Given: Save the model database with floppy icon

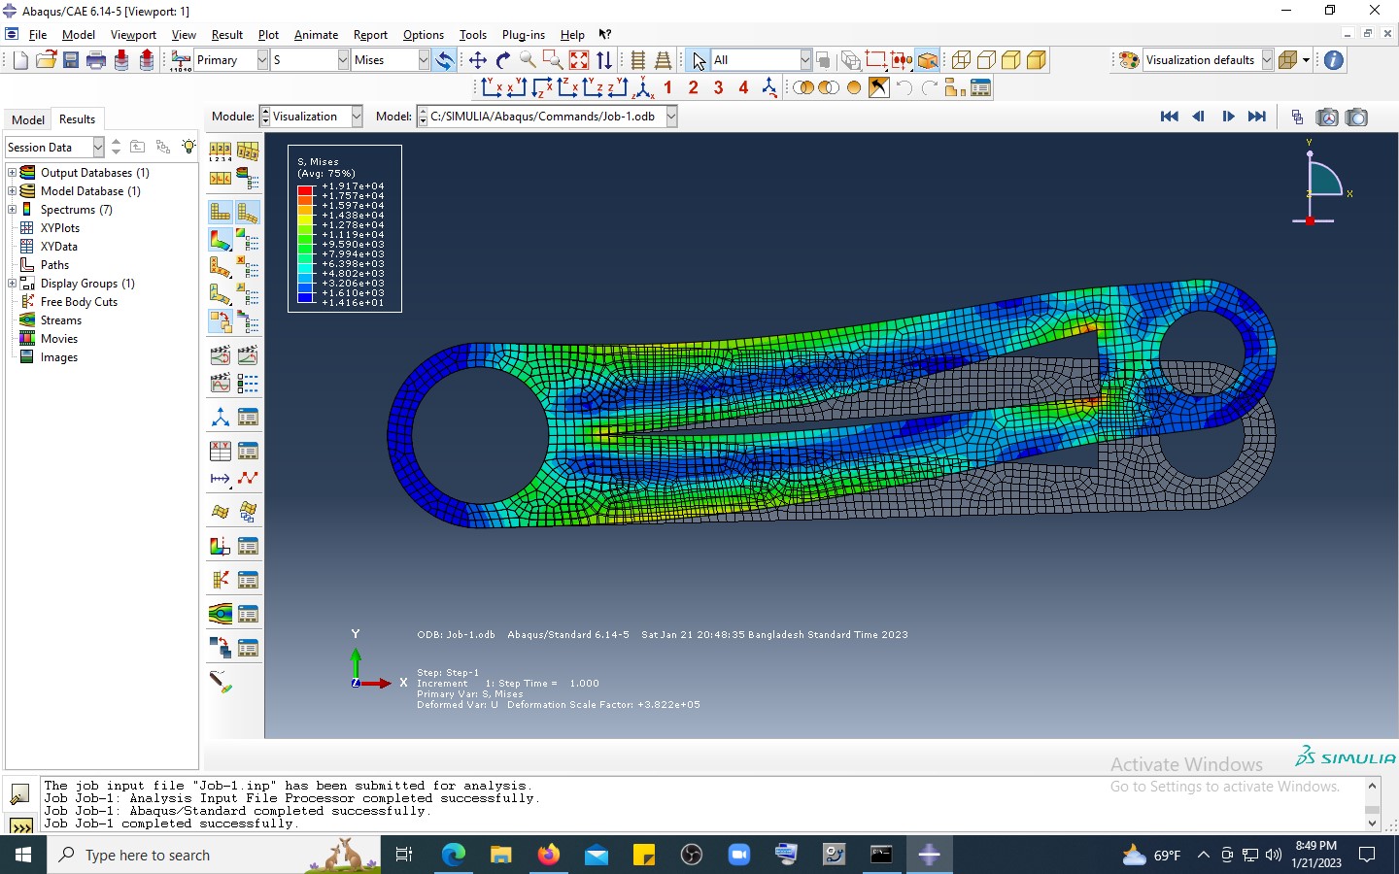Looking at the screenshot, I should point(71,60).
